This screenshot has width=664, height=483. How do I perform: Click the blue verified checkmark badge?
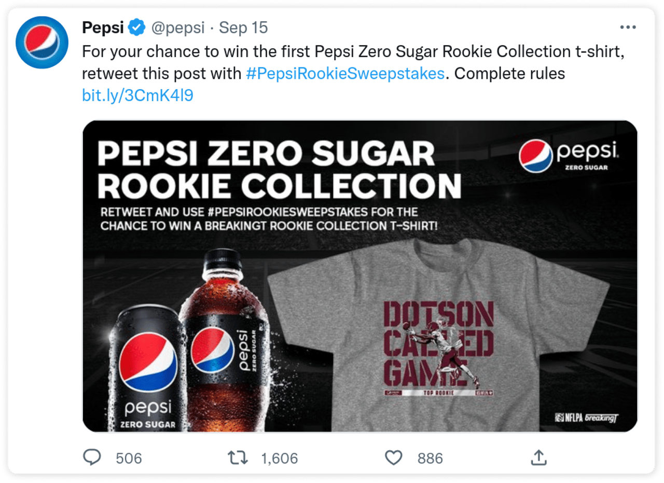point(136,27)
